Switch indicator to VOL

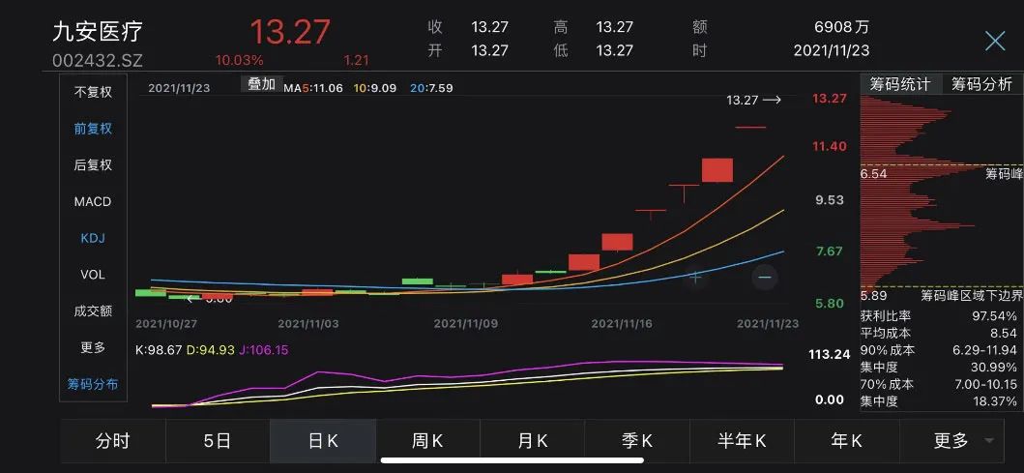pos(93,275)
